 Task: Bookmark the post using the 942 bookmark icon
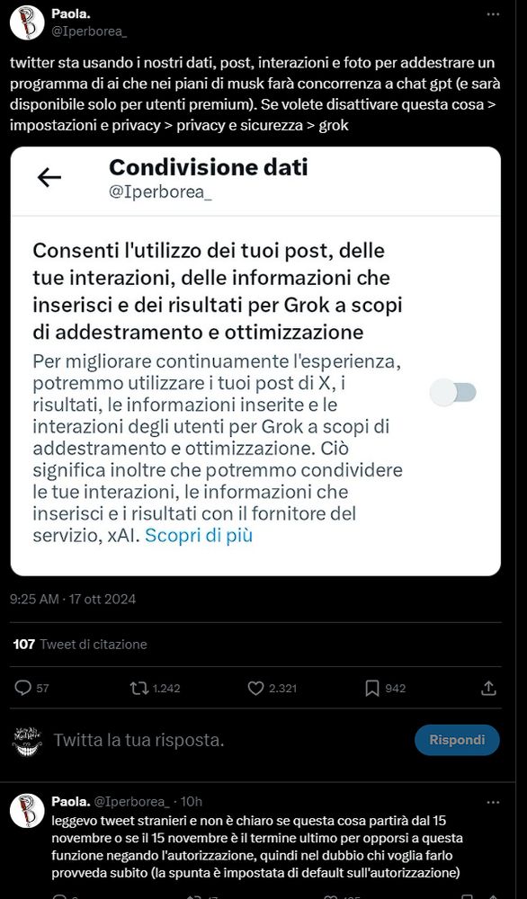click(372, 688)
